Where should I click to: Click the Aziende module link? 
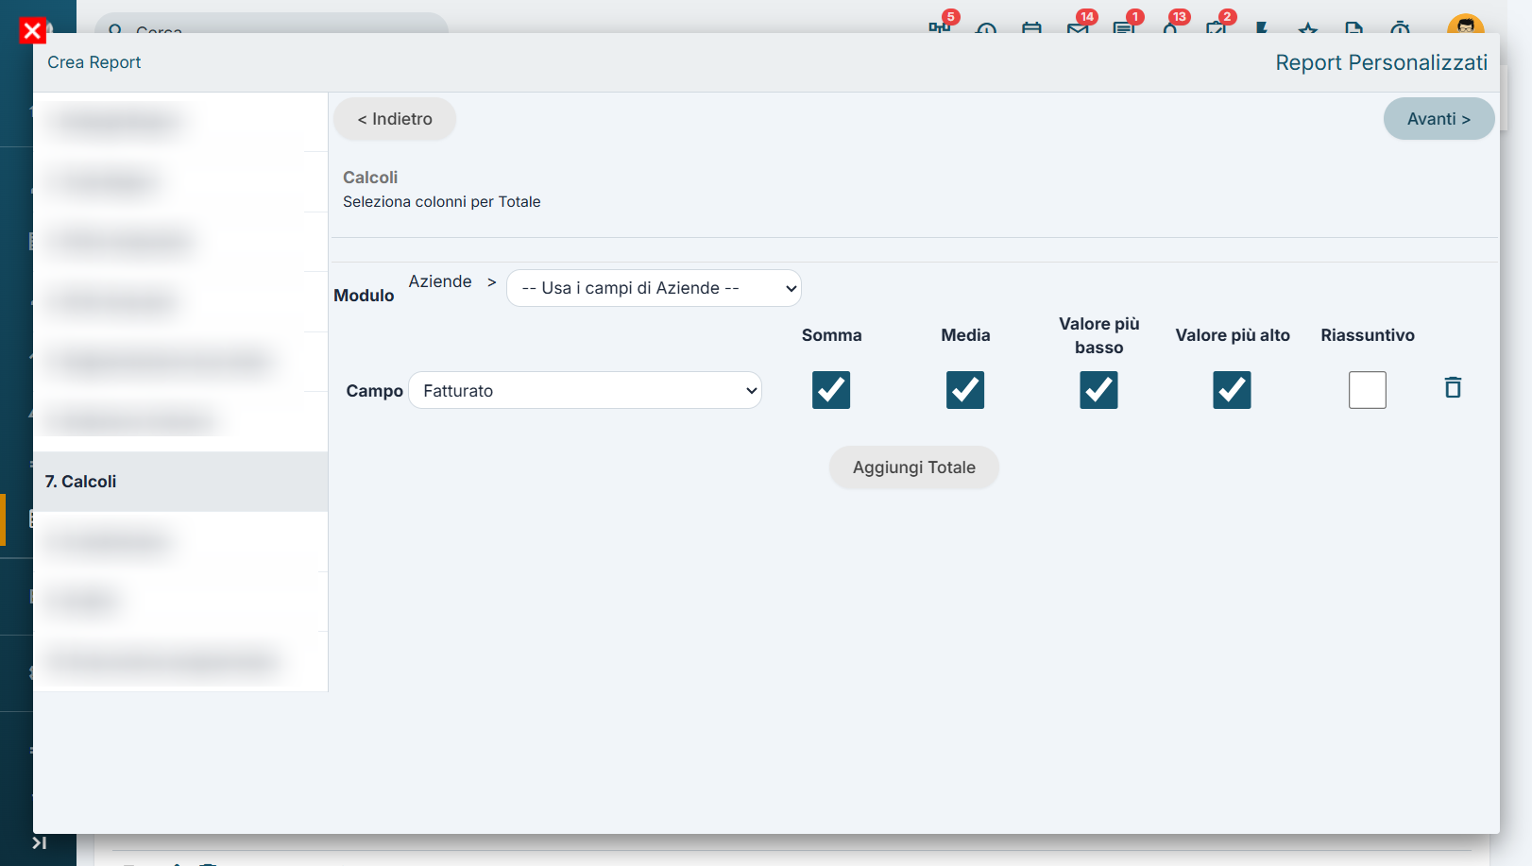click(440, 281)
